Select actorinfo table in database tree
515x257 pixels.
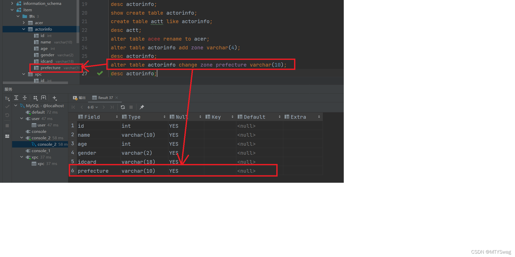click(x=43, y=29)
